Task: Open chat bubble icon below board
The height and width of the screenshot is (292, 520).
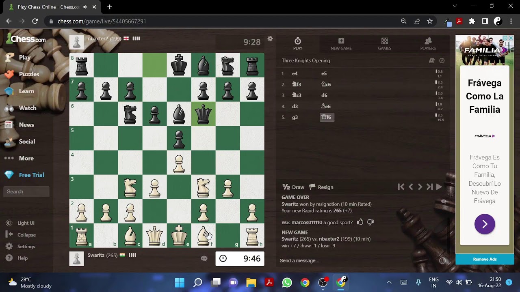Action: click(204, 258)
